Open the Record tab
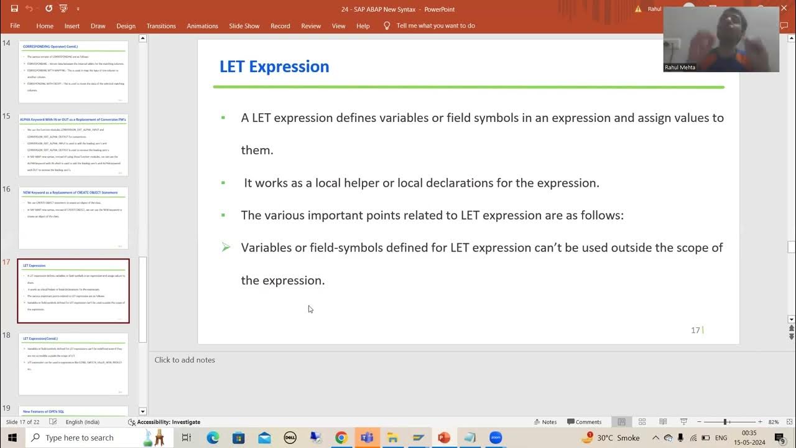This screenshot has width=796, height=448. pos(280,26)
